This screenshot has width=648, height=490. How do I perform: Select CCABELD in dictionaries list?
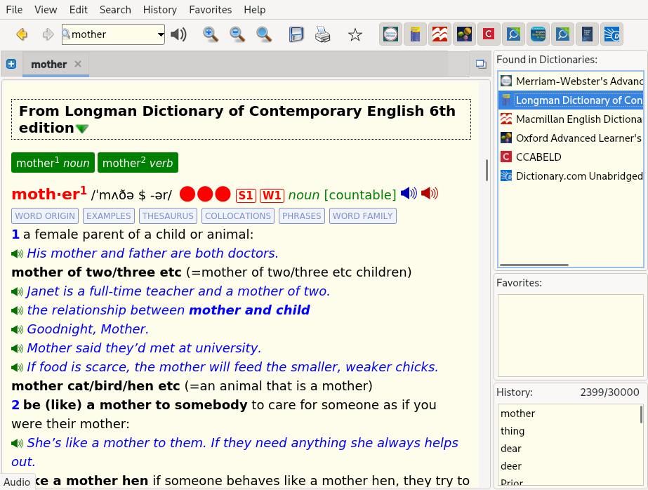point(571,157)
